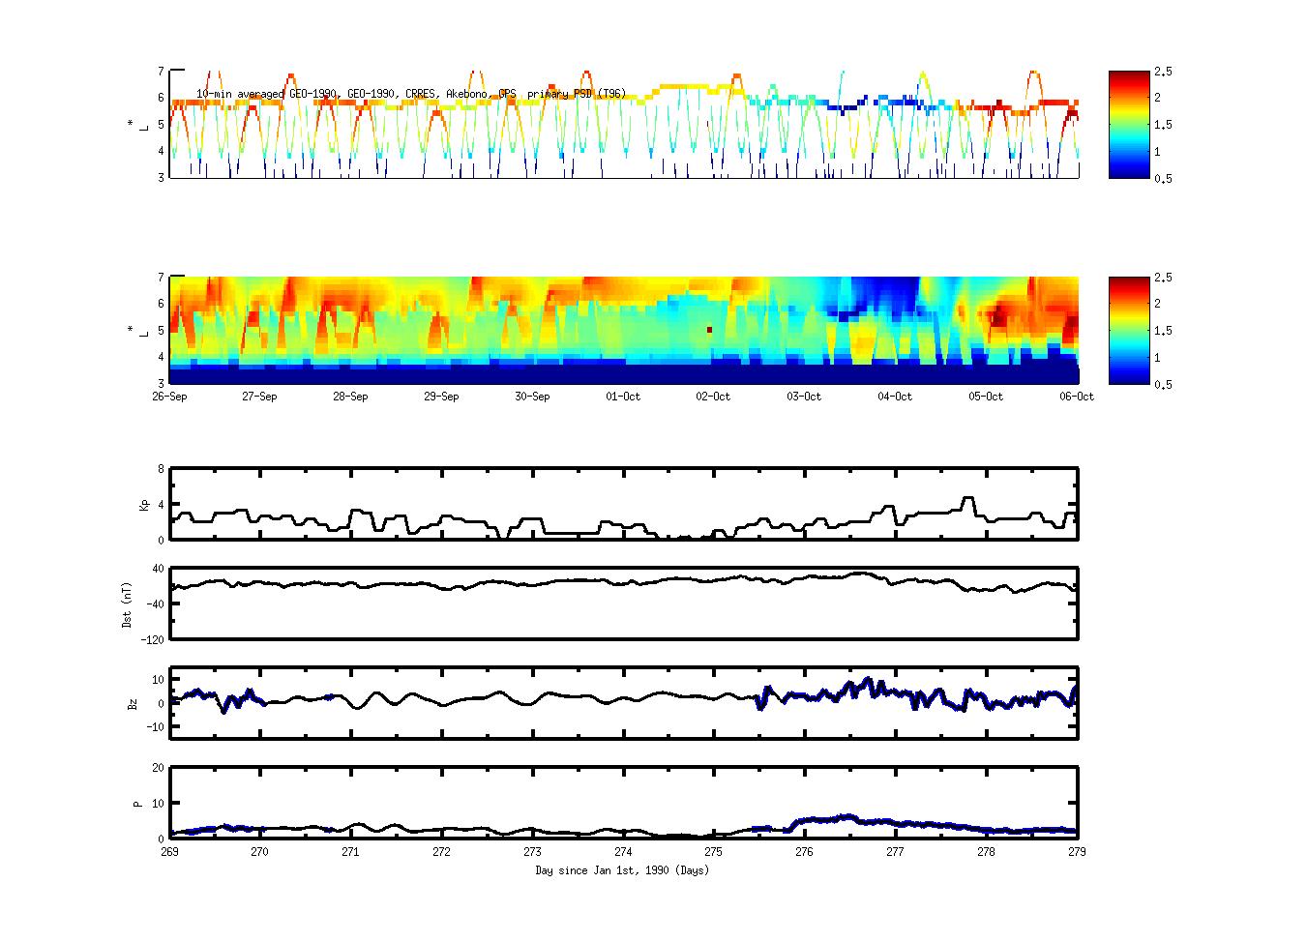Select the 06-Oct date tick label
This screenshot has height=942, width=1307.
(1076, 397)
